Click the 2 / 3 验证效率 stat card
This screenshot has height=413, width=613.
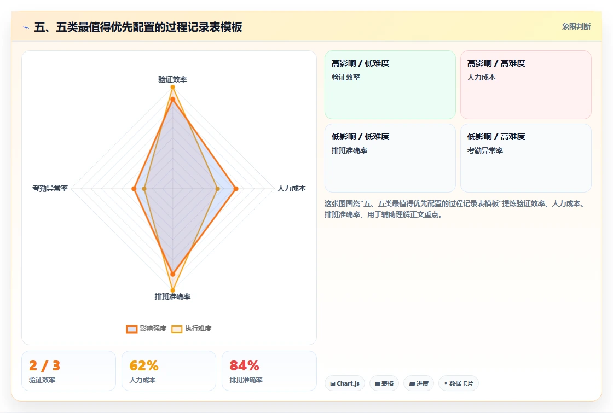pyautogui.click(x=68, y=371)
